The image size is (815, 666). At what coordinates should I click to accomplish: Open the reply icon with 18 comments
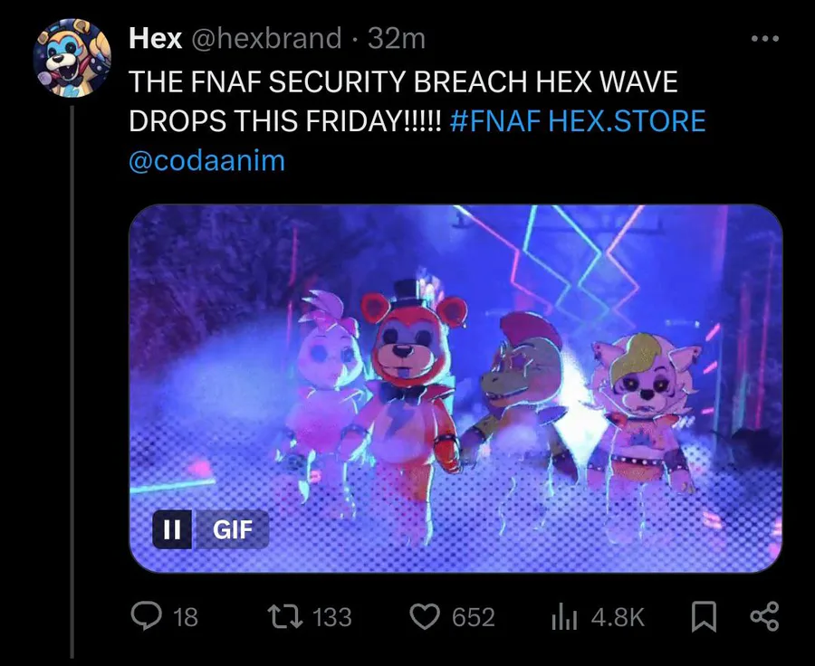[x=146, y=616]
